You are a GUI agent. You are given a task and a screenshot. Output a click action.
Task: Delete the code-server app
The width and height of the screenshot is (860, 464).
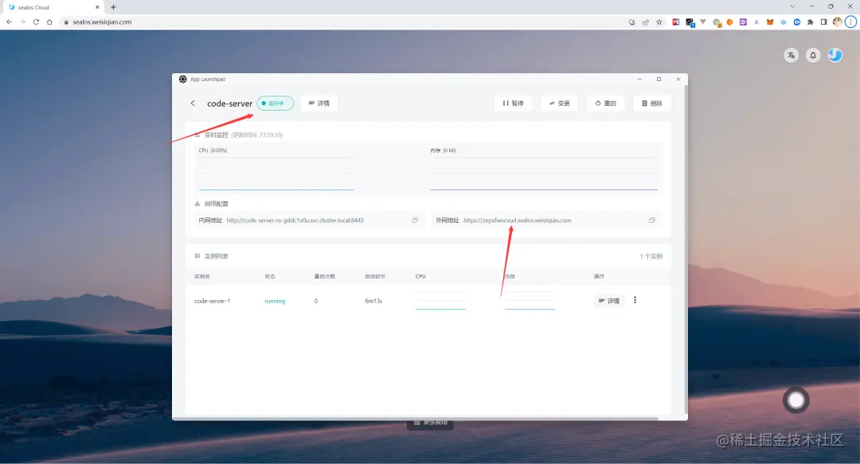pos(652,103)
